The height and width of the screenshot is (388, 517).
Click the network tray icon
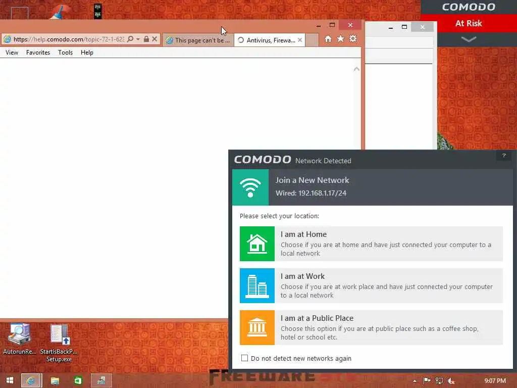[x=439, y=381]
